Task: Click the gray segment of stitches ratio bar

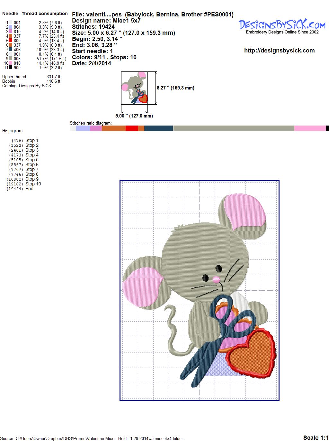Action: (x=233, y=128)
